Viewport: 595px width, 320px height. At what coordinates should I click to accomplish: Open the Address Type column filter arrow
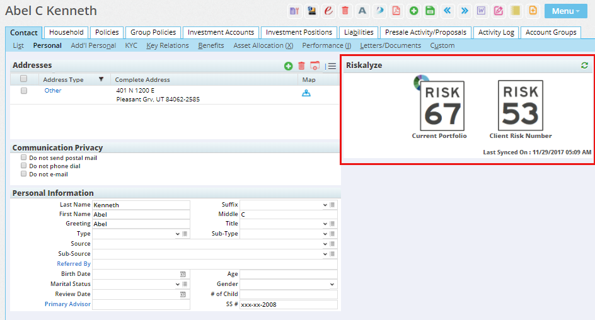coord(101,79)
